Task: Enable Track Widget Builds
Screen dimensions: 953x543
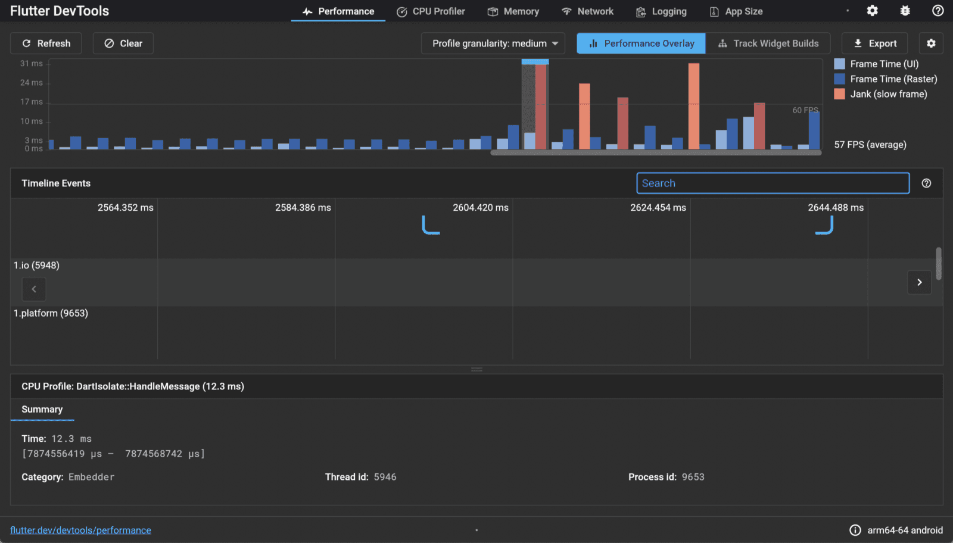Action: pyautogui.click(x=768, y=43)
